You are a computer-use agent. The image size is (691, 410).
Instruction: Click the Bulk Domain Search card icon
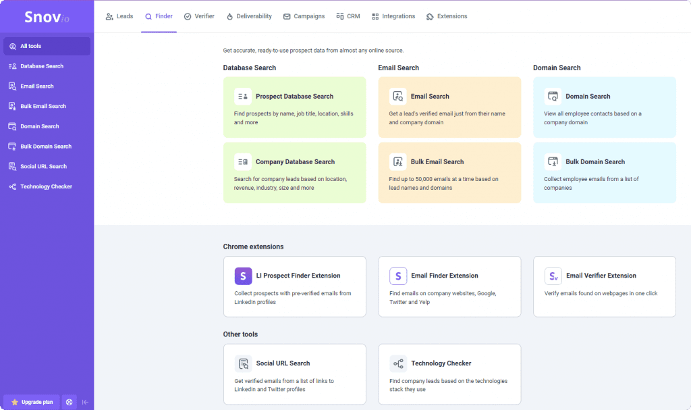[553, 161]
